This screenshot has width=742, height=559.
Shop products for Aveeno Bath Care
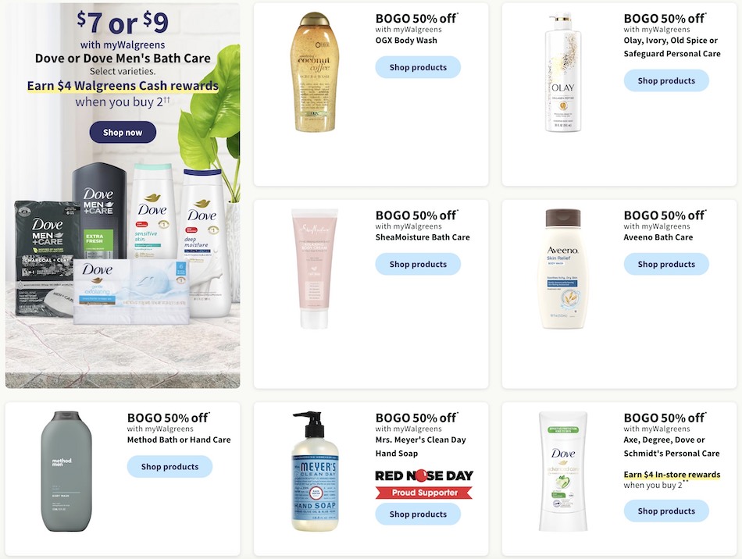[x=666, y=264]
